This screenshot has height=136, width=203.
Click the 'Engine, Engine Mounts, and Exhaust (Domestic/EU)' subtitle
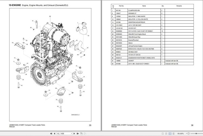[45, 5]
